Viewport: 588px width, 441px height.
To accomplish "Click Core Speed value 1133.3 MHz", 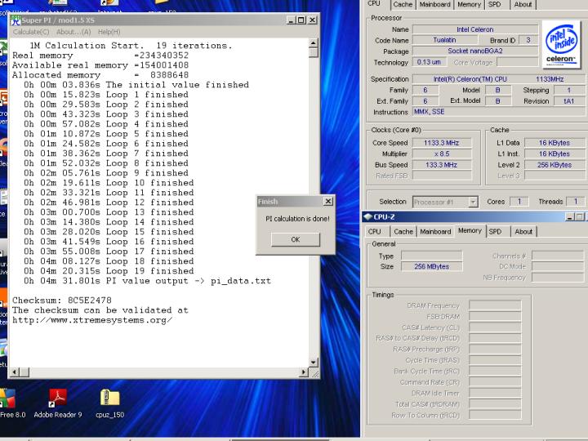I will coord(442,142).
